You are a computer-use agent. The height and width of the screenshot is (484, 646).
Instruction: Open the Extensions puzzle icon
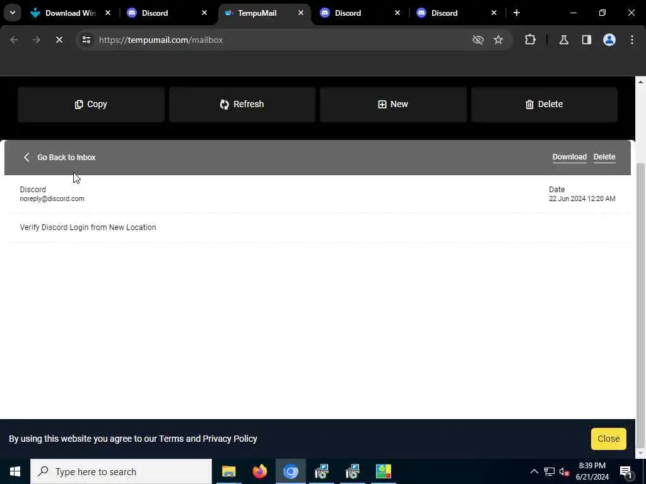pyautogui.click(x=530, y=40)
